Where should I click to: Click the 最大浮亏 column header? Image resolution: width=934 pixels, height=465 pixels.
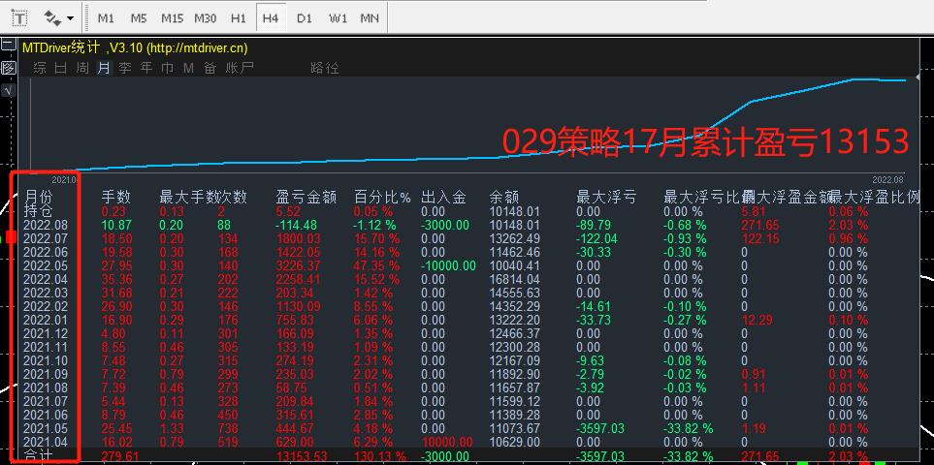[606, 197]
